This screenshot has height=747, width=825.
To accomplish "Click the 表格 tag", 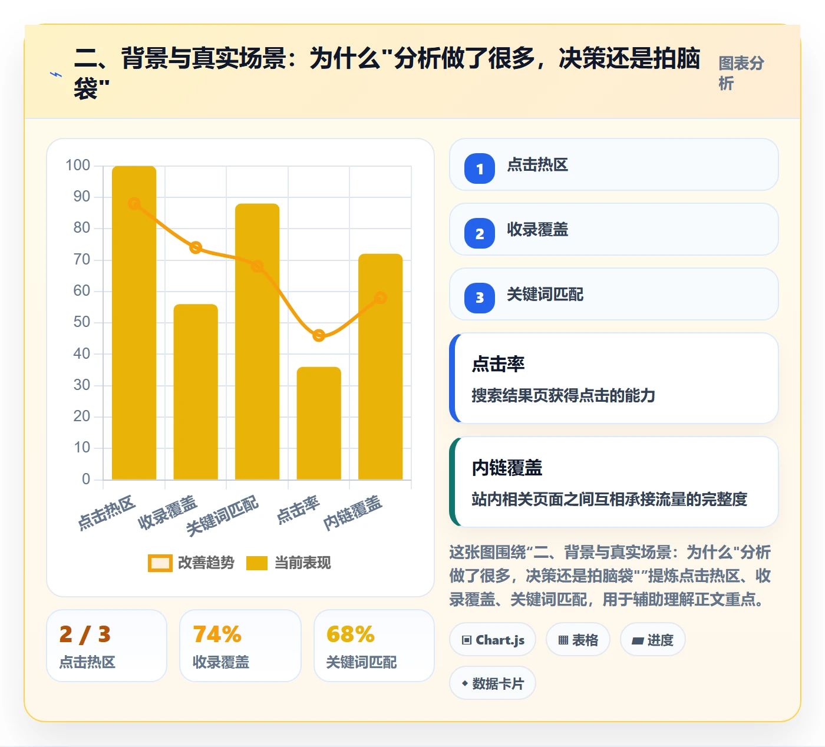I will (x=578, y=640).
